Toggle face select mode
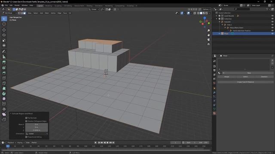Screen dimensions: 275x154 pyautogui.click(x=24, y=13)
